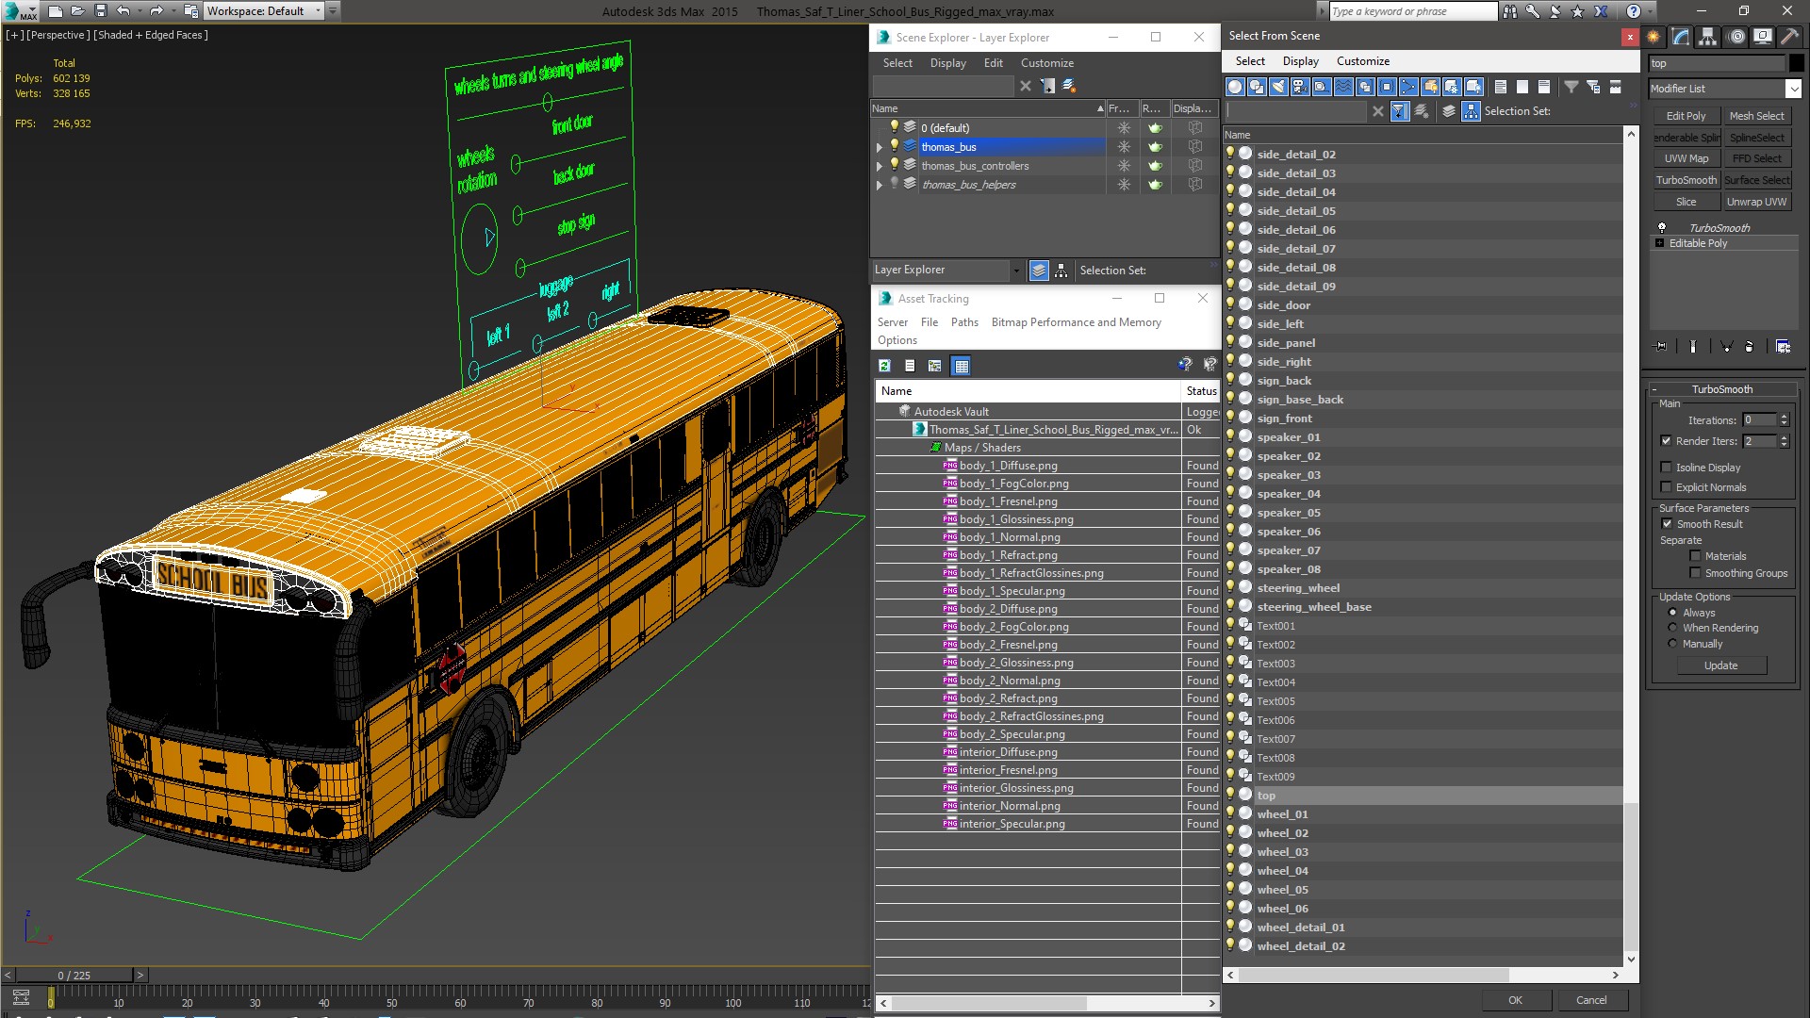Enable Explicit Normals checkbox
Screen dimensions: 1810x1018
pos(1666,487)
